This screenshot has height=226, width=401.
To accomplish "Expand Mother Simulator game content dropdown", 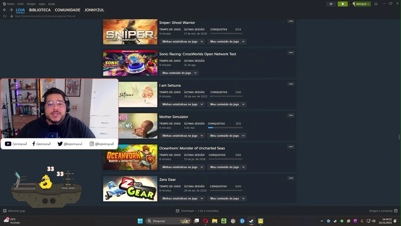I will [227, 136].
